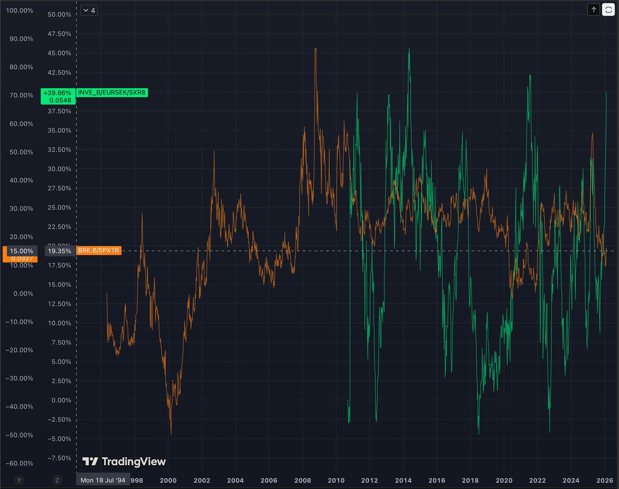Click the green INVE_B/EURSEK/SXR8 series label
The width and height of the screenshot is (619, 489).
pos(112,93)
